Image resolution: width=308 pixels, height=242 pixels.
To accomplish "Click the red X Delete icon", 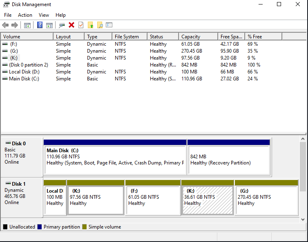I will (71, 25).
